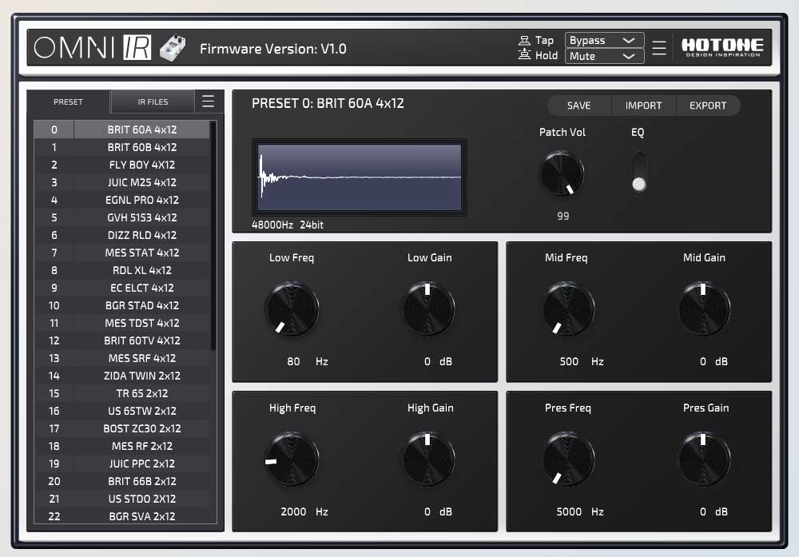
Task: Open the Mute dropdown for Hold
Action: click(x=604, y=56)
